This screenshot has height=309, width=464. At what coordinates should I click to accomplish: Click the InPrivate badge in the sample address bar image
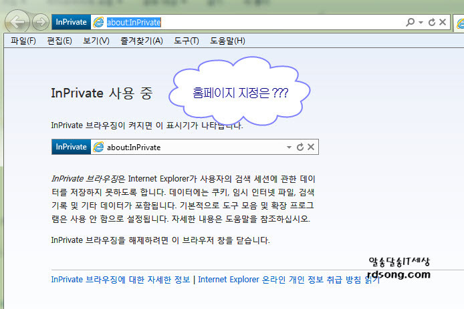point(72,147)
